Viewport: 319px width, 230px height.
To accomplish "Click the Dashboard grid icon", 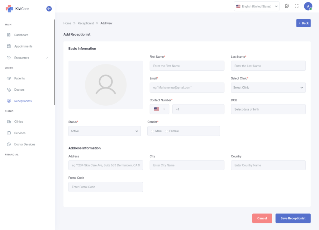I will tap(9, 35).
